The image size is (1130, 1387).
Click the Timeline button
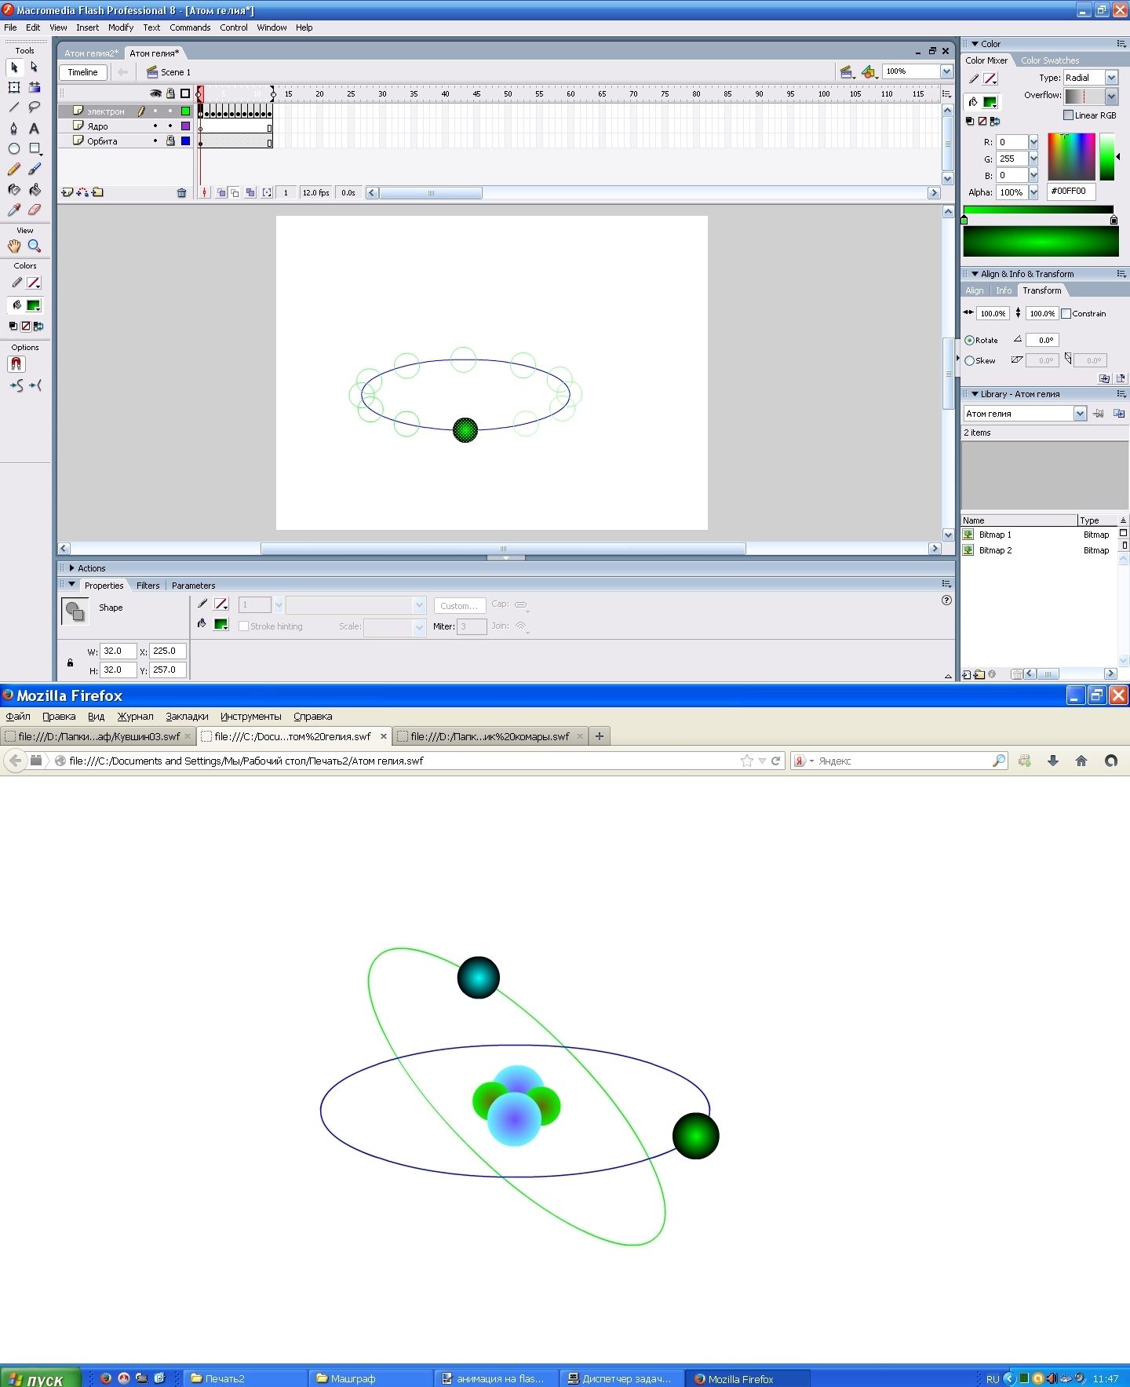click(x=82, y=72)
